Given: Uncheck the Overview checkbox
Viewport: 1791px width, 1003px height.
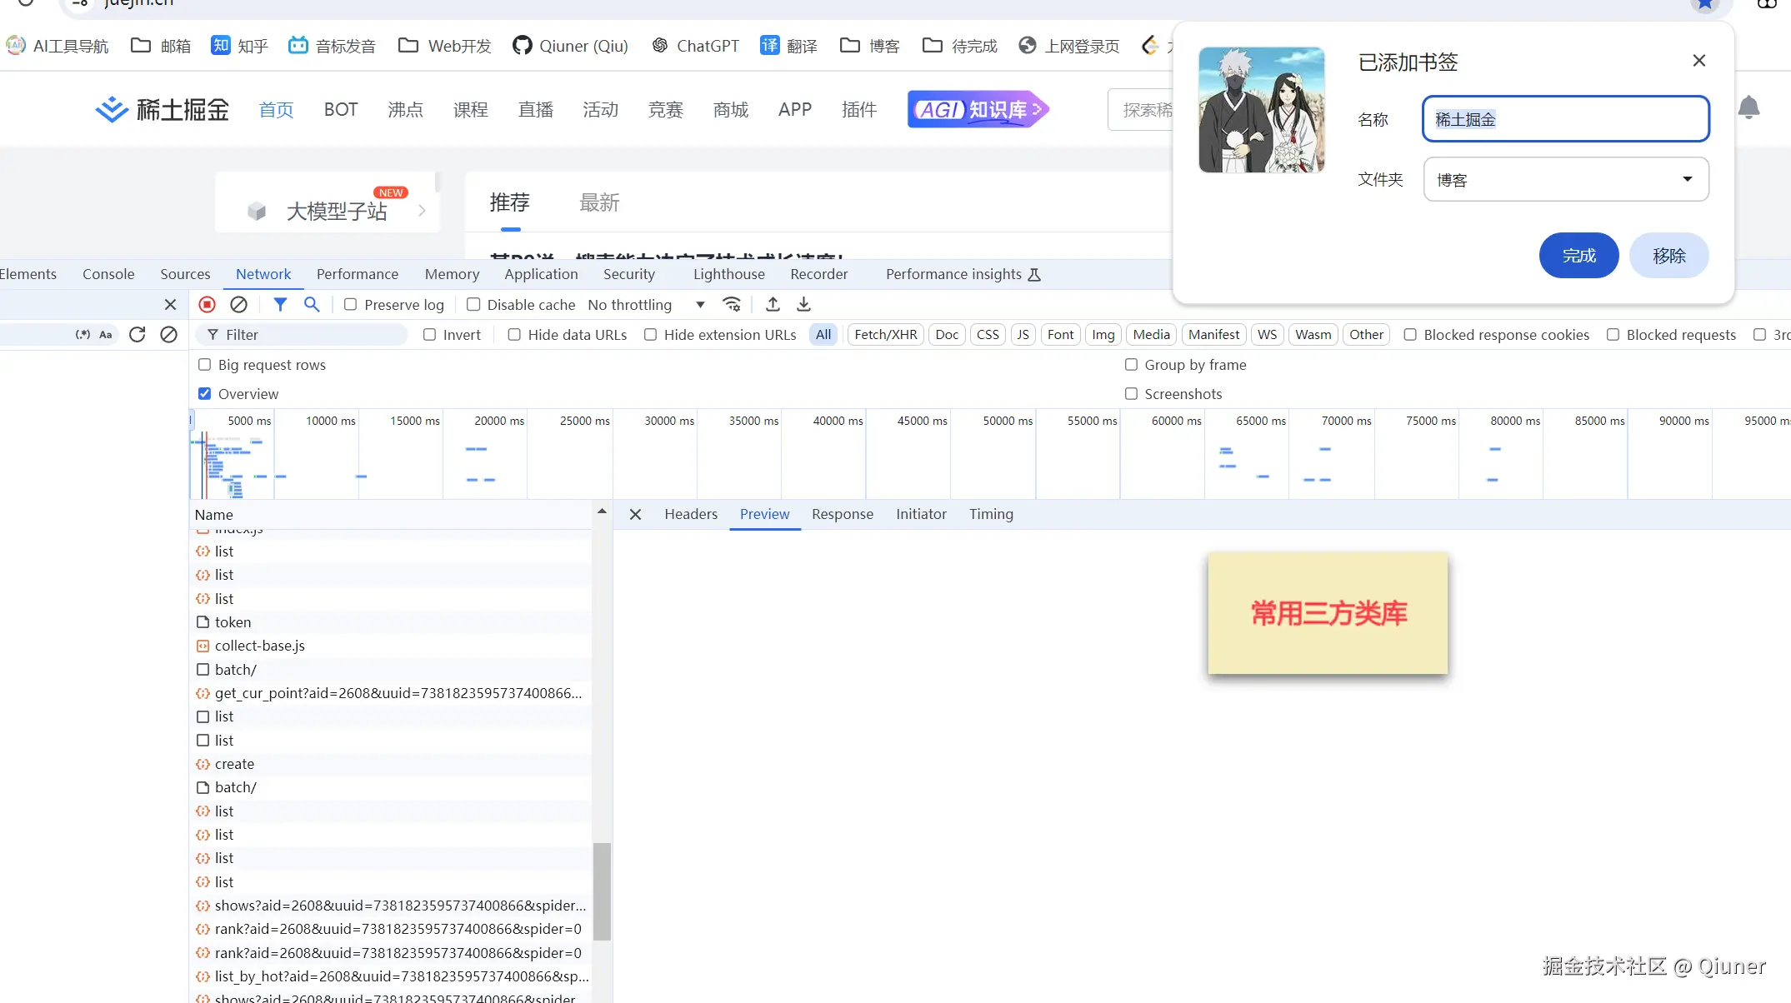Looking at the screenshot, I should point(204,394).
